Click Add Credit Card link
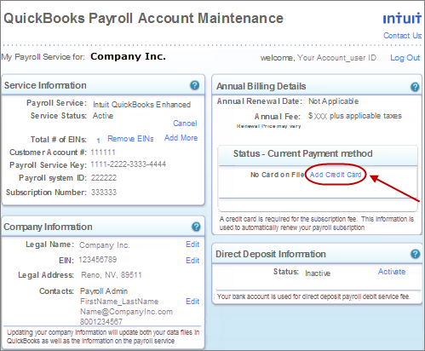The height and width of the screenshot is (351, 425). point(336,175)
